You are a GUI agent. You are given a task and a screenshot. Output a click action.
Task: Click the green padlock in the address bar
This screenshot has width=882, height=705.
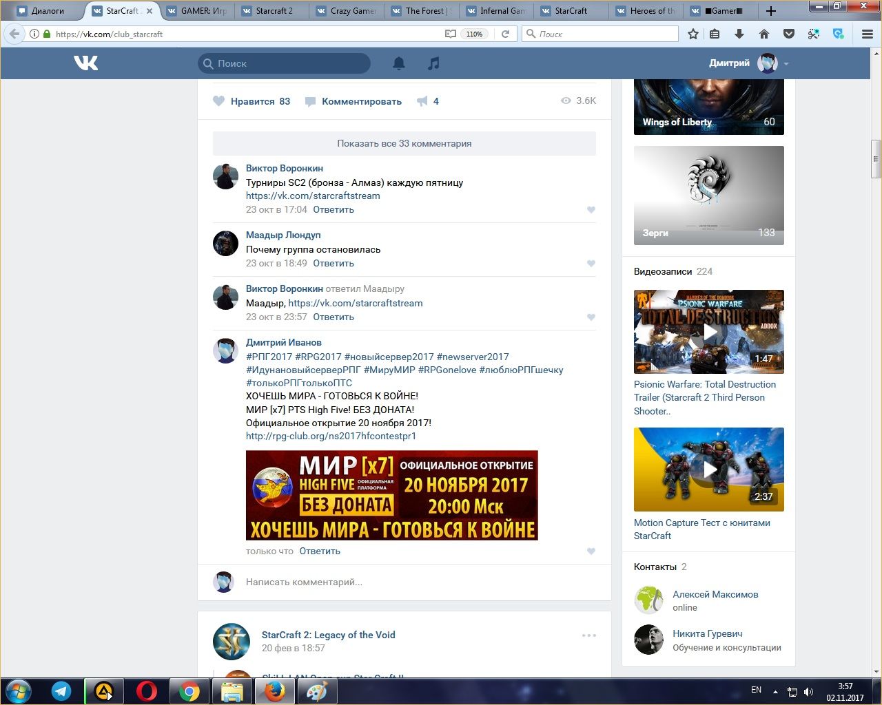tap(47, 34)
